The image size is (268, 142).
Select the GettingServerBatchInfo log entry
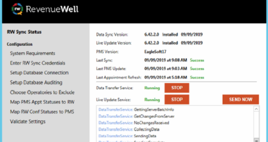pos(136,110)
